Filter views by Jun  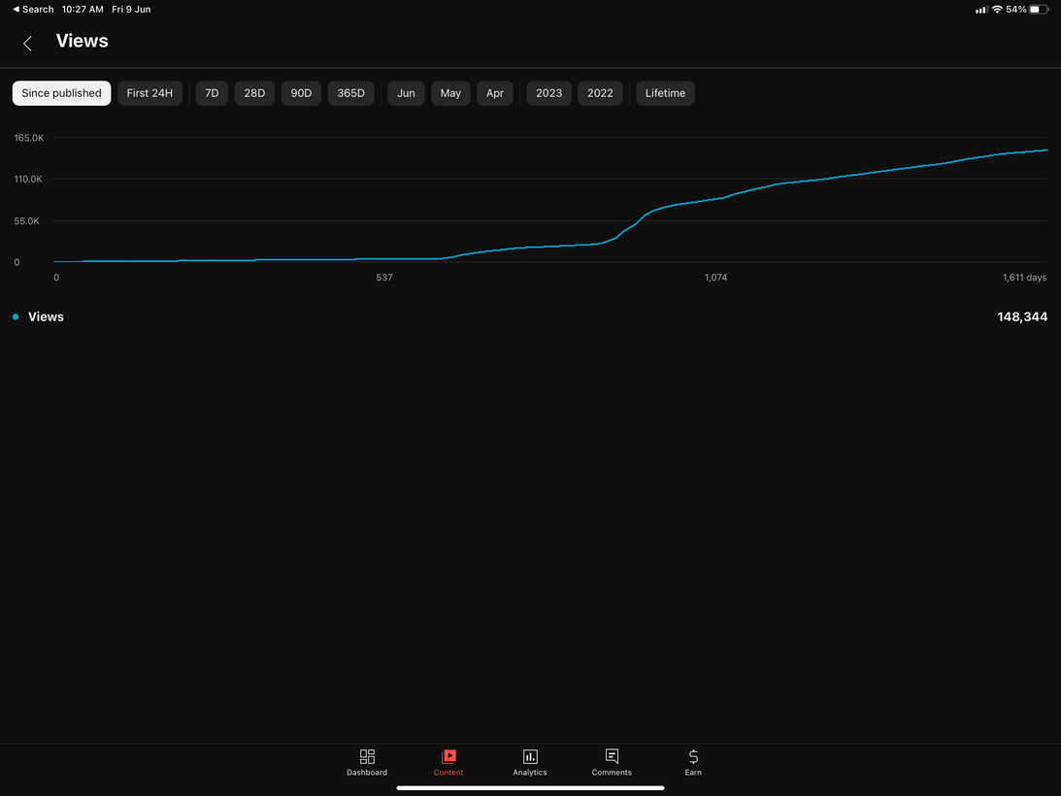coord(406,93)
